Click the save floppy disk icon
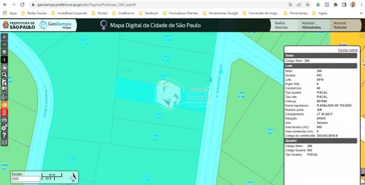This screenshot has height=185, width=365. 4,90
